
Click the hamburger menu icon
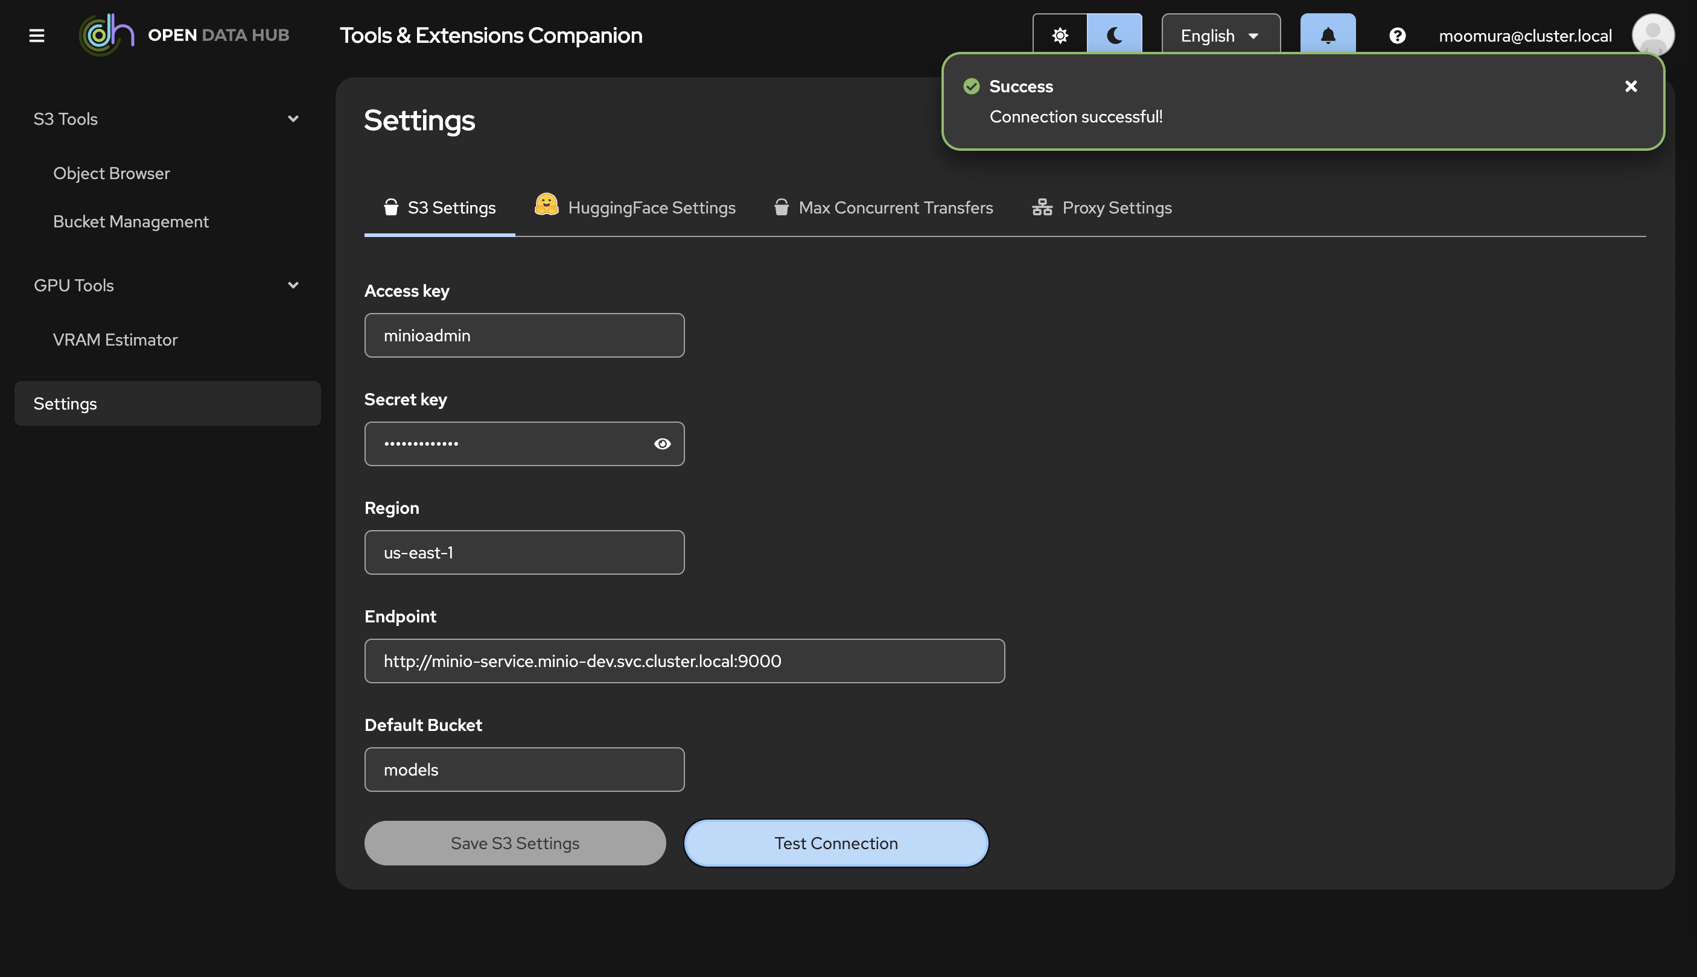[37, 36]
